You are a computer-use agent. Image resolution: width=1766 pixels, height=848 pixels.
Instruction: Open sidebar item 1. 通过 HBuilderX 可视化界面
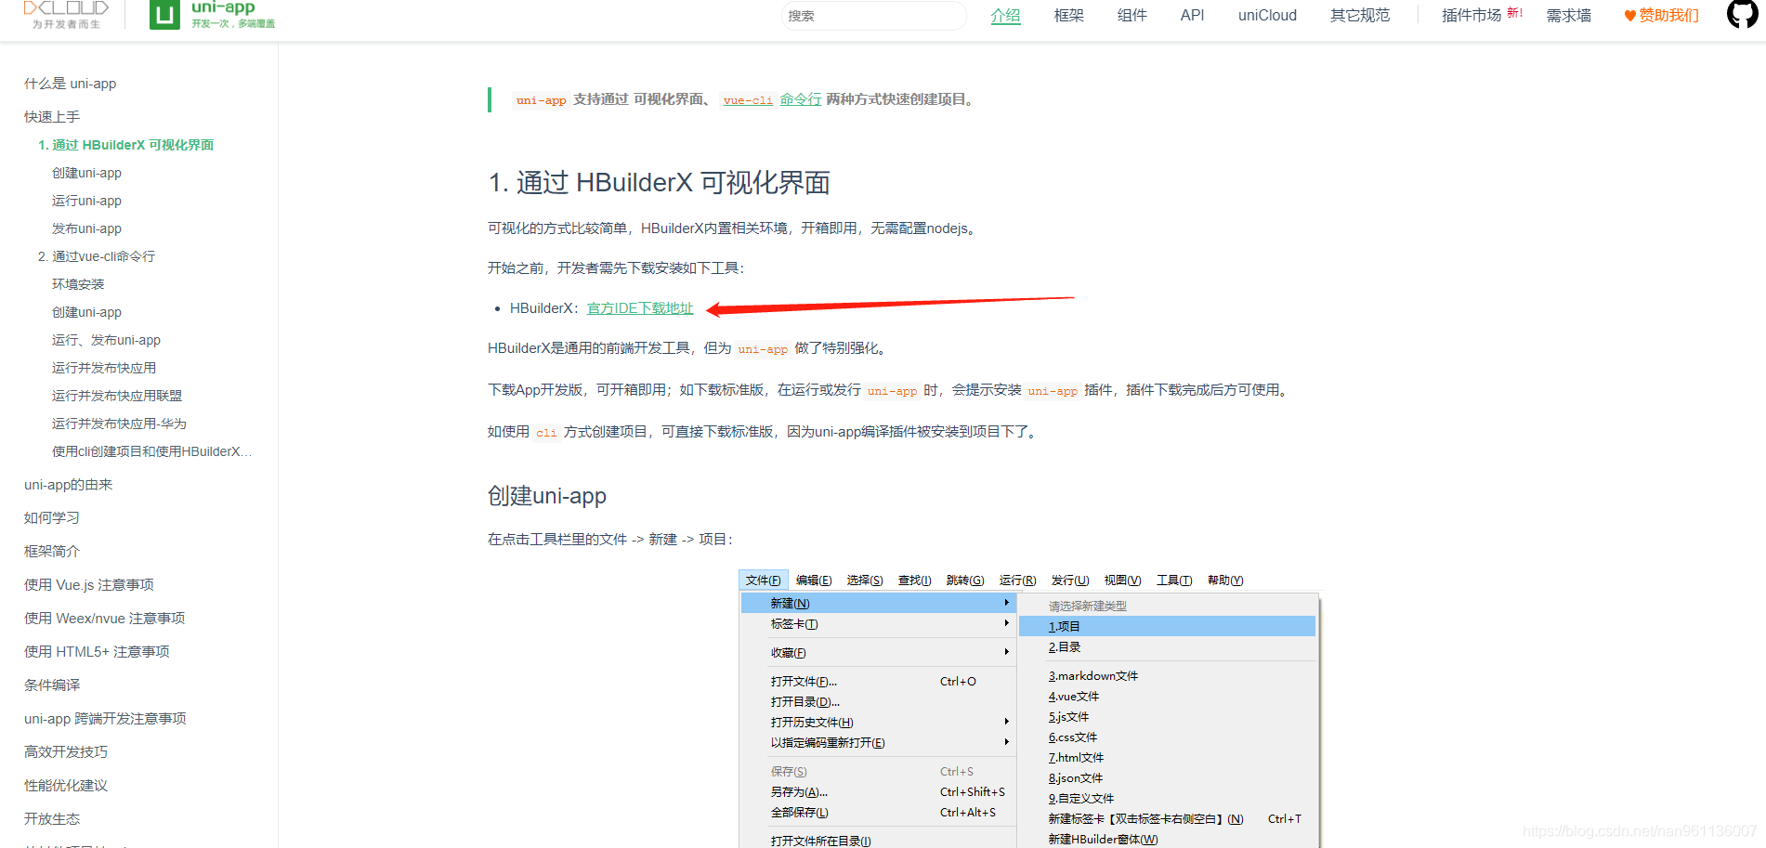[x=126, y=145]
